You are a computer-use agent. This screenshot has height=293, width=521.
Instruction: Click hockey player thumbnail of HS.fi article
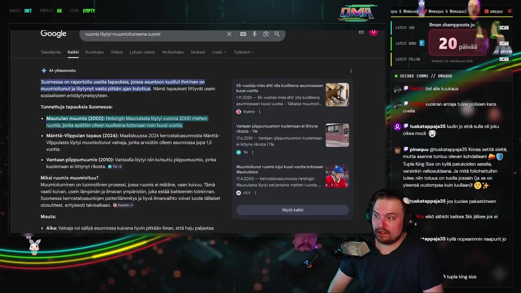click(x=337, y=176)
